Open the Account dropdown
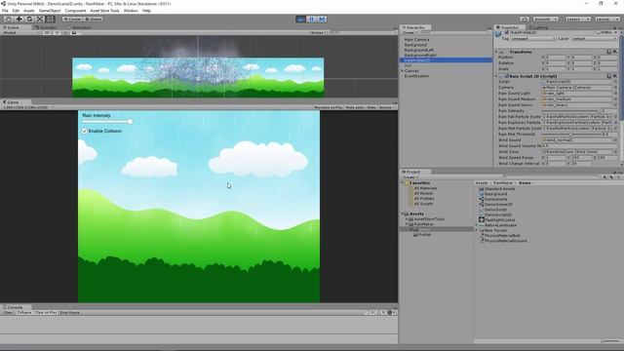The image size is (624, 351). point(545,19)
